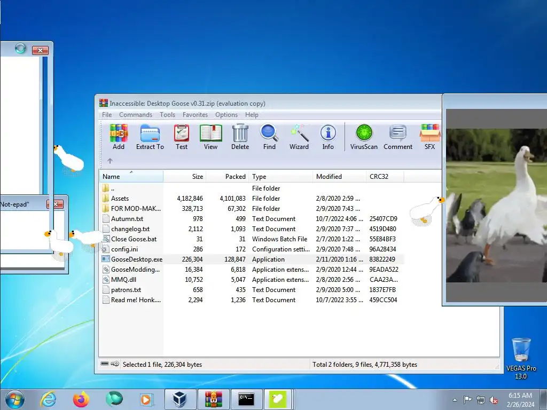Click the Add toolbar icon in WinRAR

coord(119,137)
